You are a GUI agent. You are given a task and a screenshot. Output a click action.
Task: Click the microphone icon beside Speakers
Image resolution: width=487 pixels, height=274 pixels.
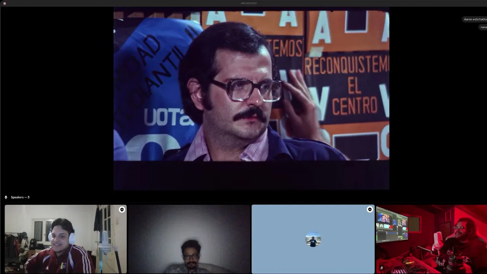(x=6, y=197)
